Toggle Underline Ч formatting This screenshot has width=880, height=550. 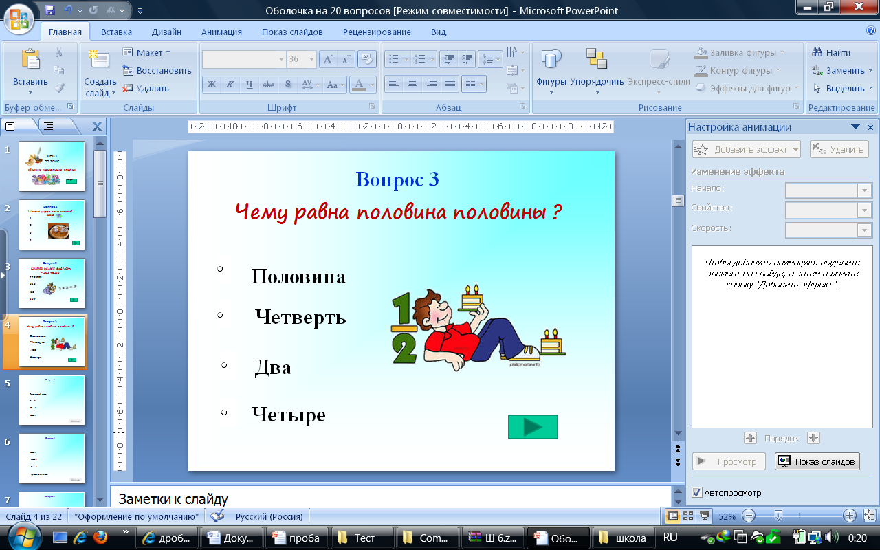250,85
